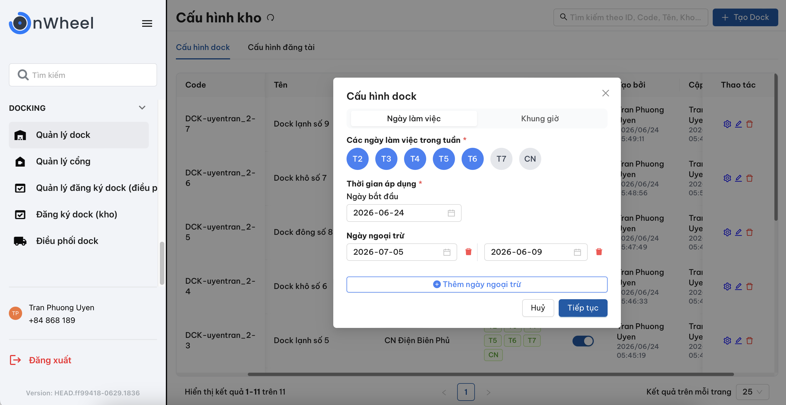
Task: Open calendar icon of 2026-06-09 field
Action: point(577,252)
